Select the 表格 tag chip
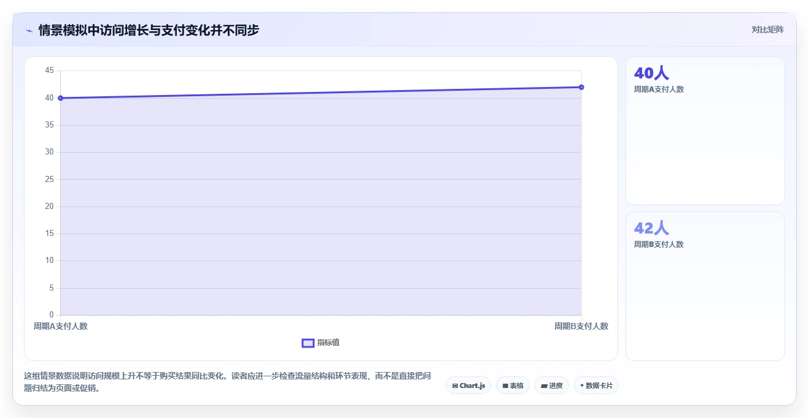Viewport: 809px width, 418px height. click(x=513, y=386)
